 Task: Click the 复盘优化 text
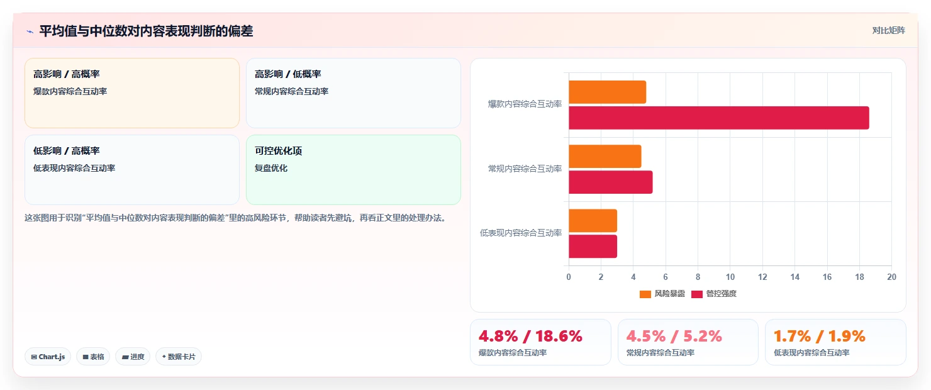click(271, 169)
